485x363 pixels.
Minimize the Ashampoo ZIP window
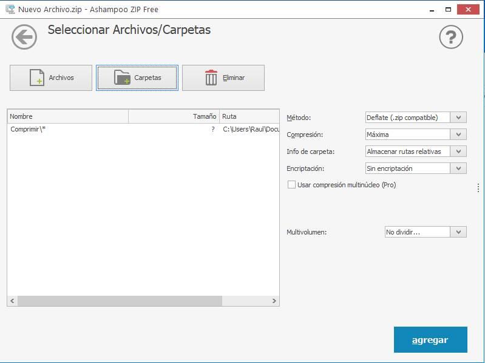(x=432, y=10)
